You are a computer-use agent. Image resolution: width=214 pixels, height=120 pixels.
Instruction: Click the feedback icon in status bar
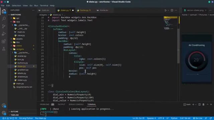coord(206,118)
